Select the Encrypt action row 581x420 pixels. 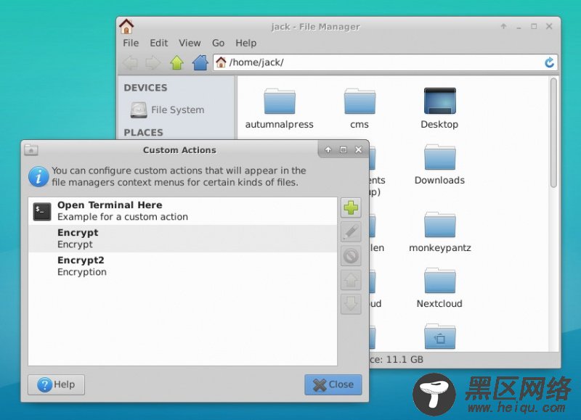183,239
